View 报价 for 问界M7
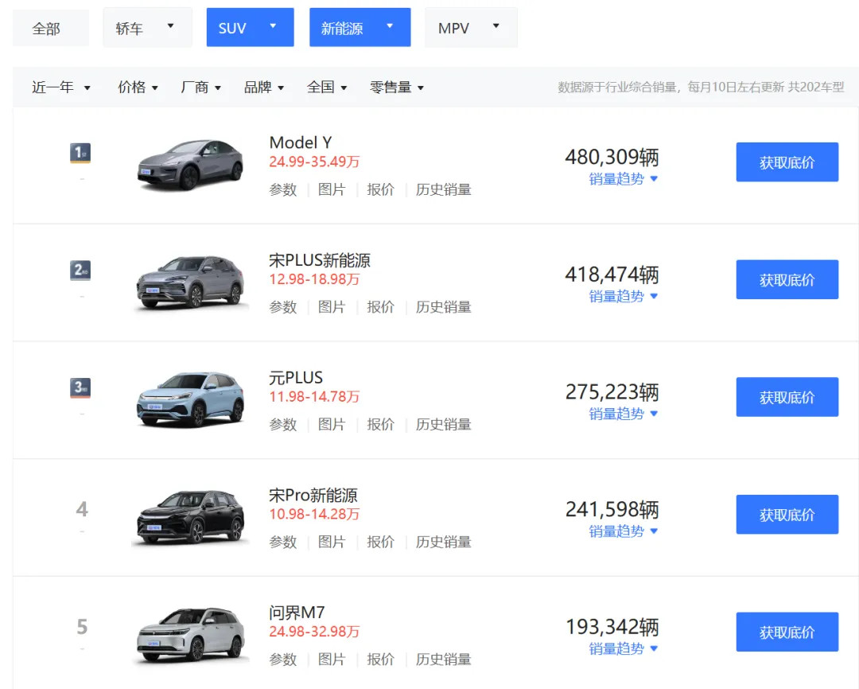Screen dimensions: 859x689 380,660
